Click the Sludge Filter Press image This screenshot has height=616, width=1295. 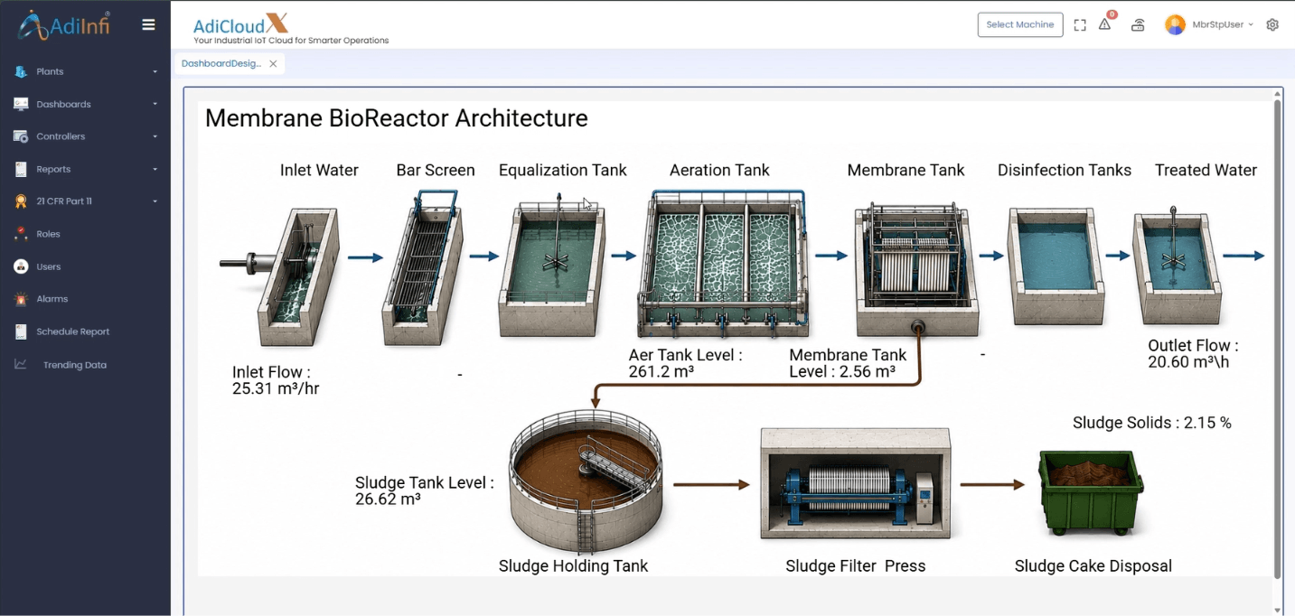[855, 483]
